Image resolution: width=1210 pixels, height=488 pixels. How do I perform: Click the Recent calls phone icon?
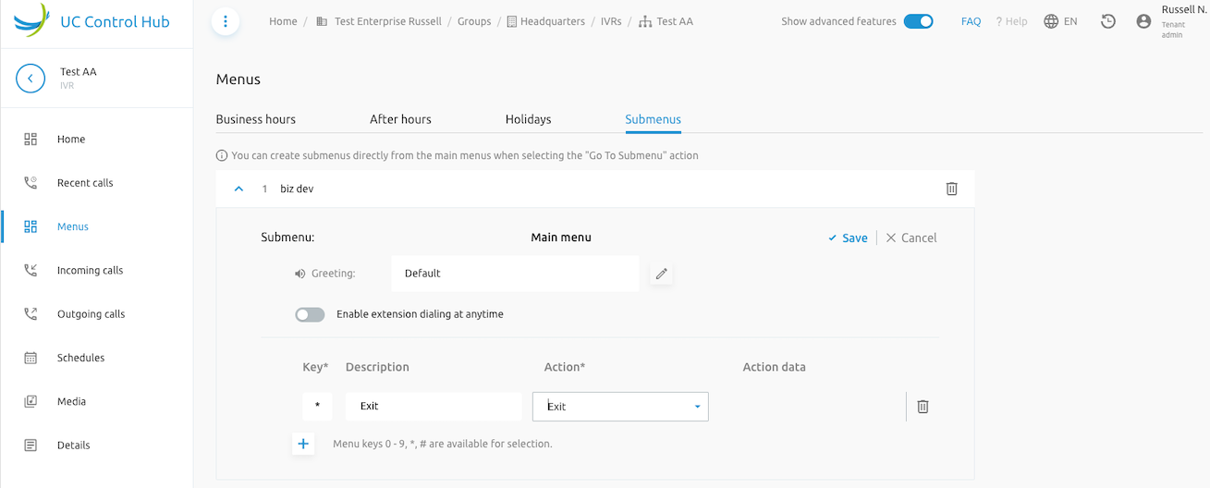[31, 183]
